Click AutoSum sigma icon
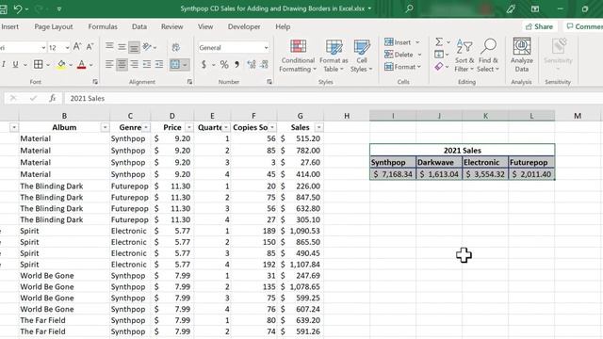The image size is (603, 339). [x=439, y=41]
